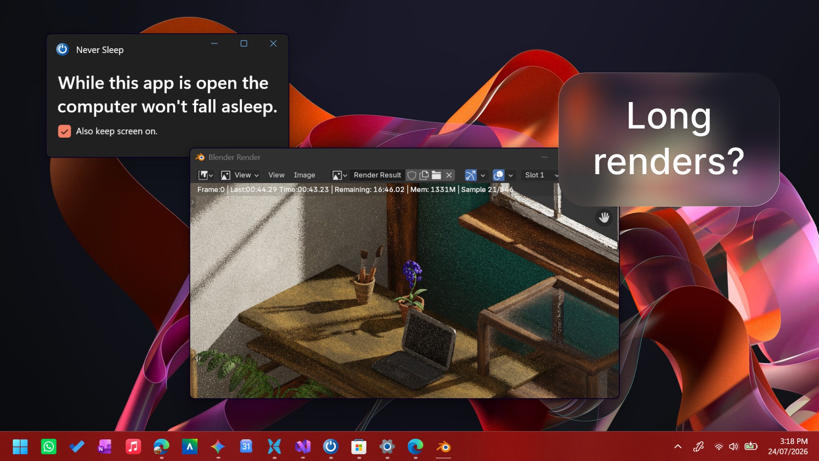819x461 pixels.
Task: Click the battery status icon
Action: point(751,446)
